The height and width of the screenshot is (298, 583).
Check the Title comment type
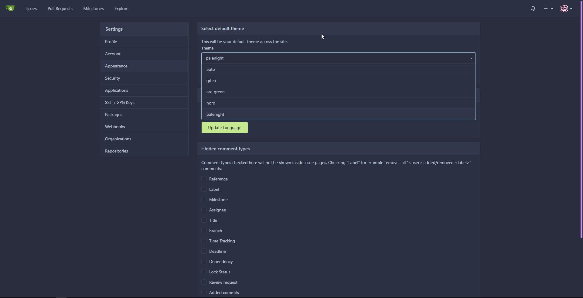point(204,220)
